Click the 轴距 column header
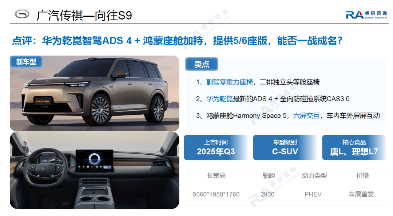393x216 pixels. tap(269, 175)
